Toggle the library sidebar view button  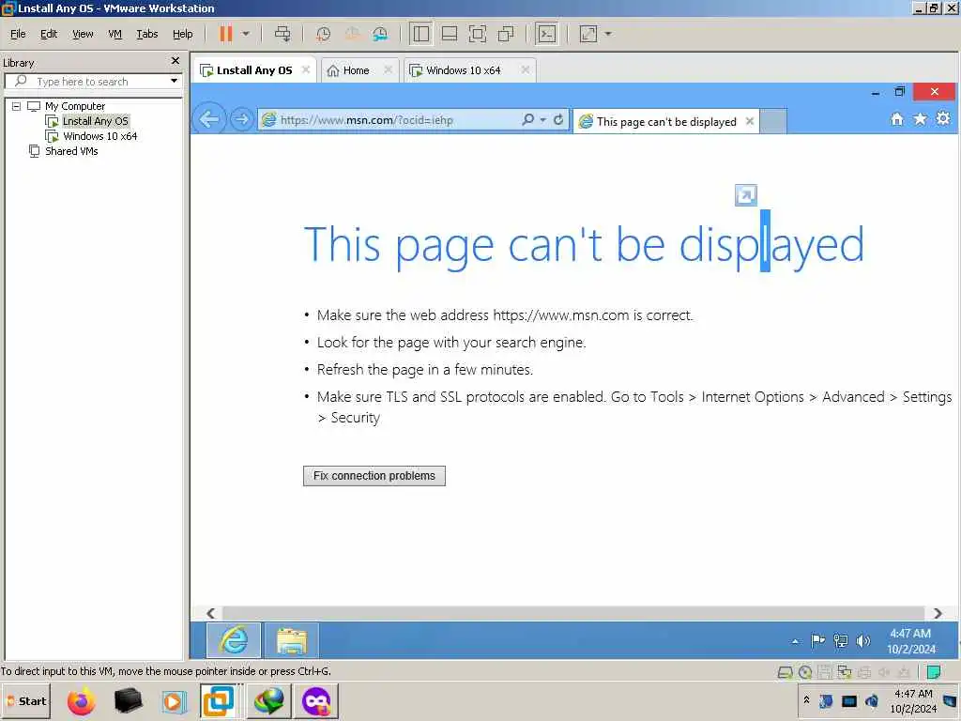click(x=421, y=34)
